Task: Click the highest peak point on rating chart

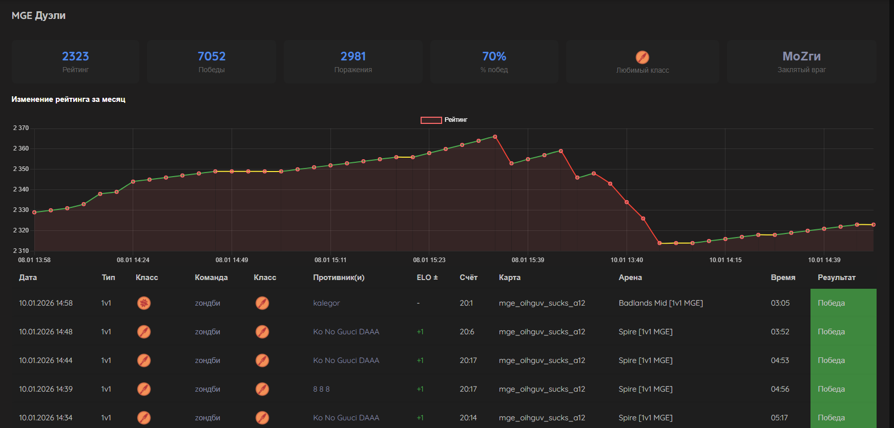Action: tap(495, 137)
